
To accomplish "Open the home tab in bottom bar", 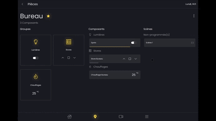I will [69, 116].
